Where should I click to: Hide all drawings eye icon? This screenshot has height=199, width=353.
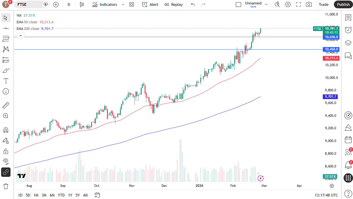coord(6,162)
